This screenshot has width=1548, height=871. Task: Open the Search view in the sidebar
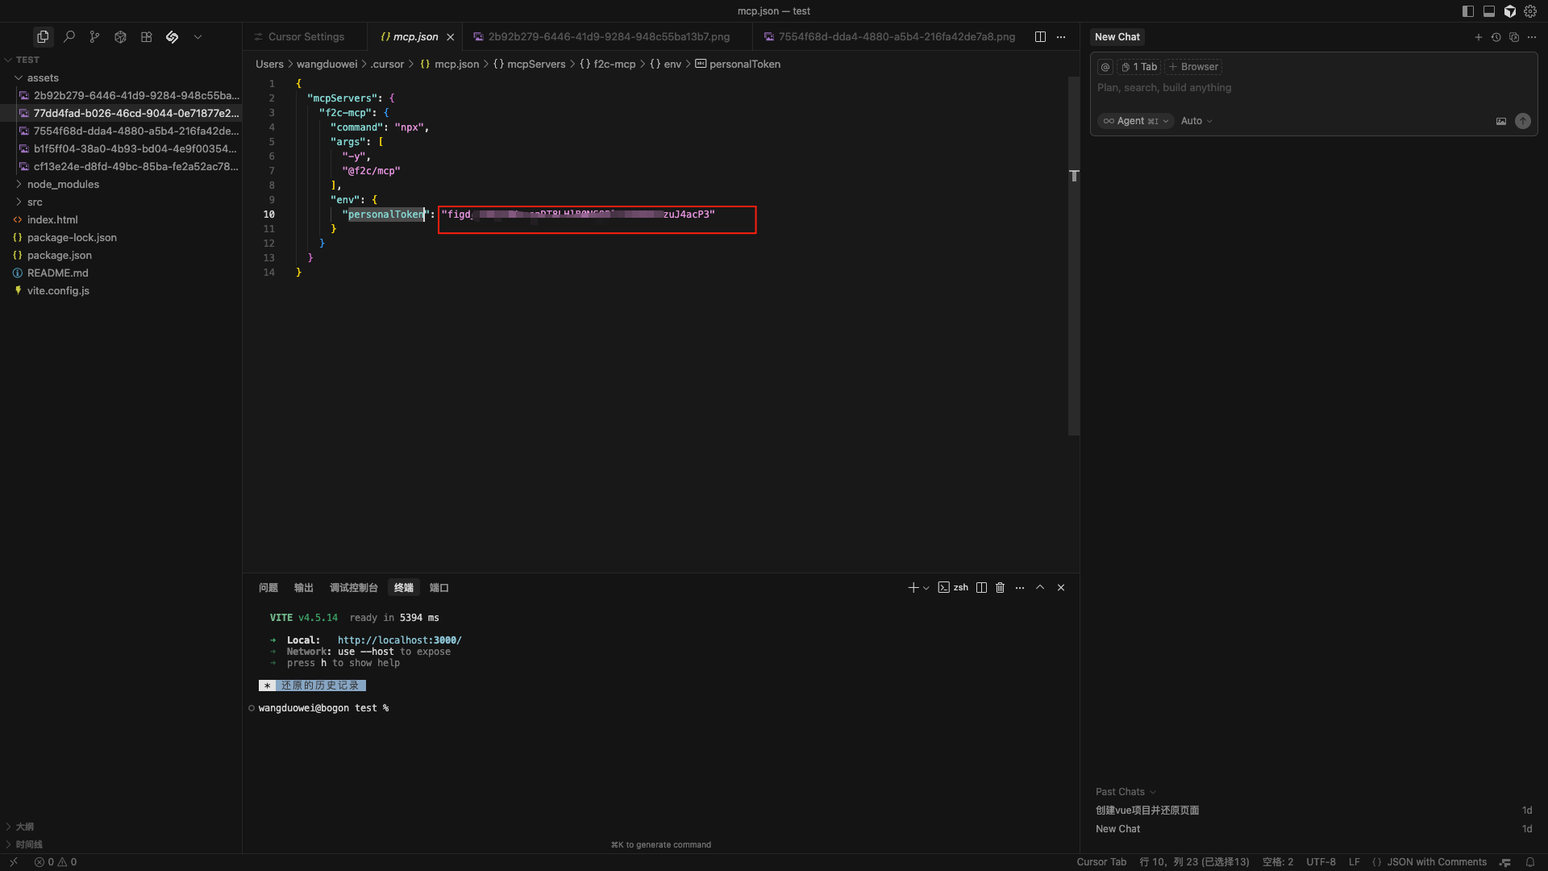click(69, 37)
